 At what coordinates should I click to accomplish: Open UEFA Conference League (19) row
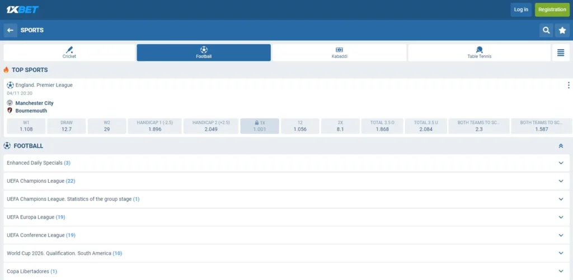click(286, 235)
